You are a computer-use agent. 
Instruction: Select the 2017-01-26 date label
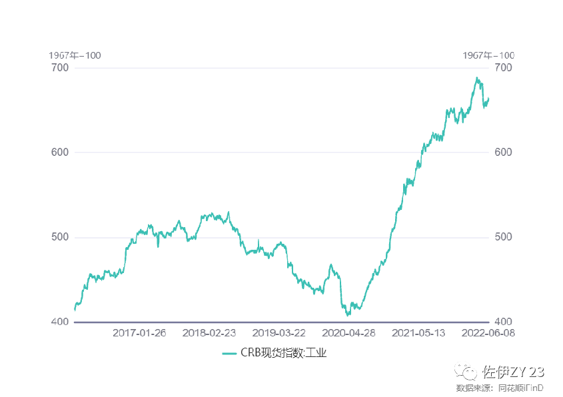[x=139, y=332]
